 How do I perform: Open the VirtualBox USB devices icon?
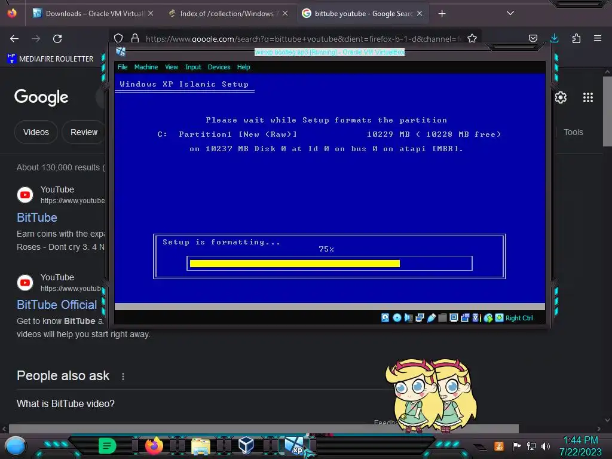pos(432,318)
